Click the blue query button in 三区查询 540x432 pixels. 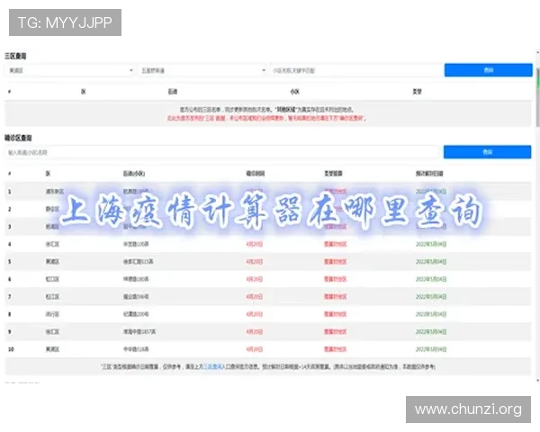(x=488, y=70)
